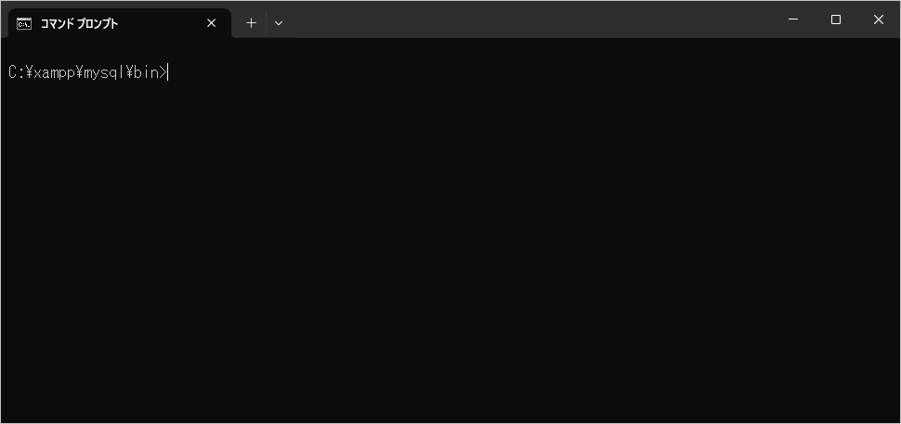
Task: Close the コマンド プロンプト tab
Action: pyautogui.click(x=211, y=23)
